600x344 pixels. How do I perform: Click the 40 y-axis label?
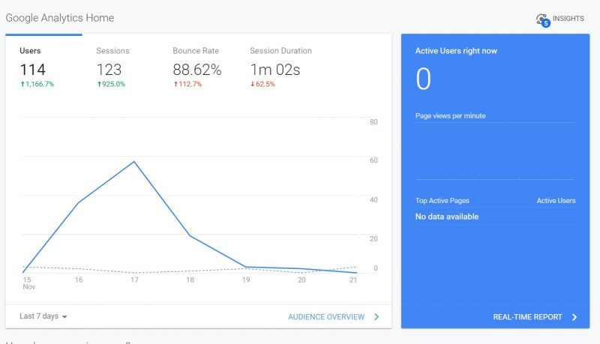click(373, 200)
